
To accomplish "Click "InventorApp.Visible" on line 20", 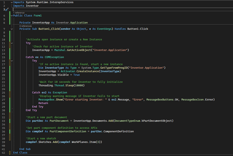I will (53, 75).
